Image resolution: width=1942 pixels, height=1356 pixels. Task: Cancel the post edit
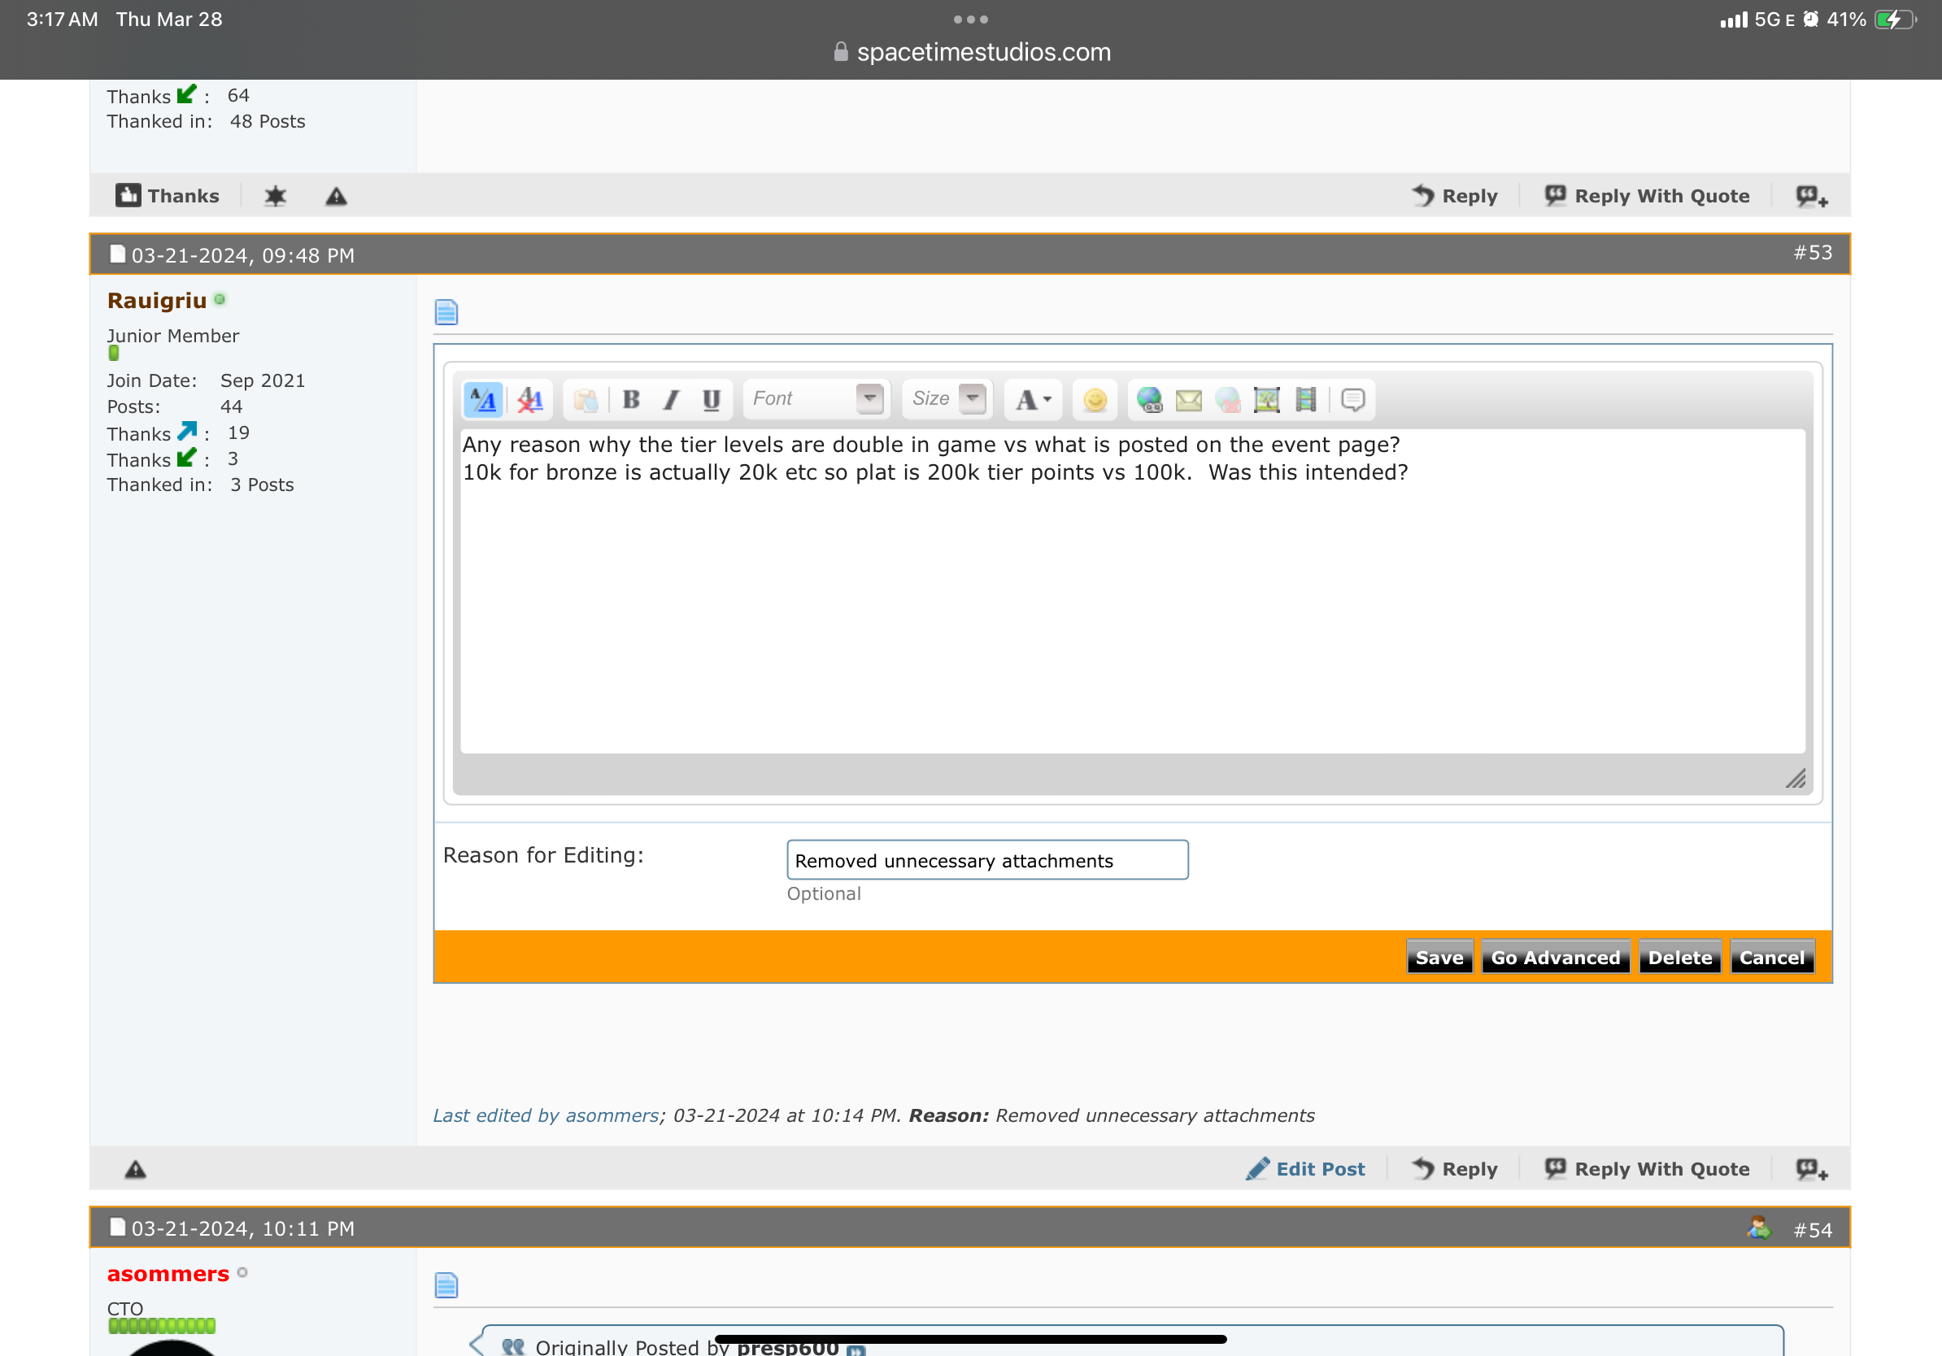coord(1771,957)
